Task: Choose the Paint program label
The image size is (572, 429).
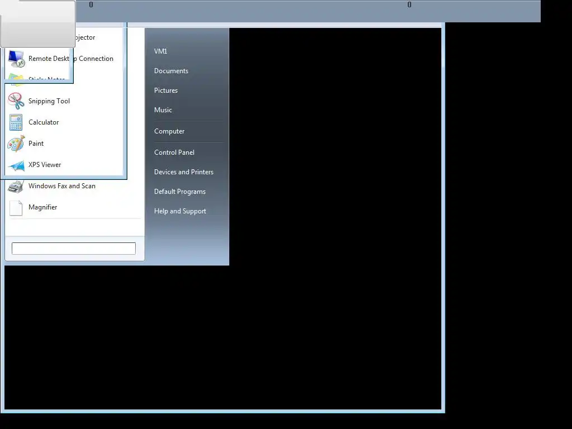Action: tap(36, 144)
